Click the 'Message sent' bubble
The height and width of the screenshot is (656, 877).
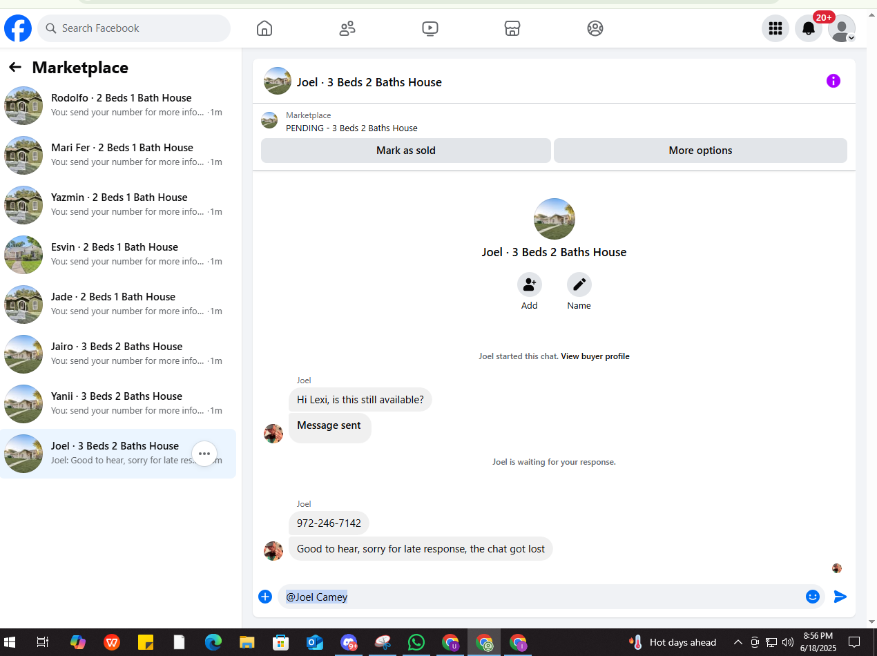(x=329, y=428)
